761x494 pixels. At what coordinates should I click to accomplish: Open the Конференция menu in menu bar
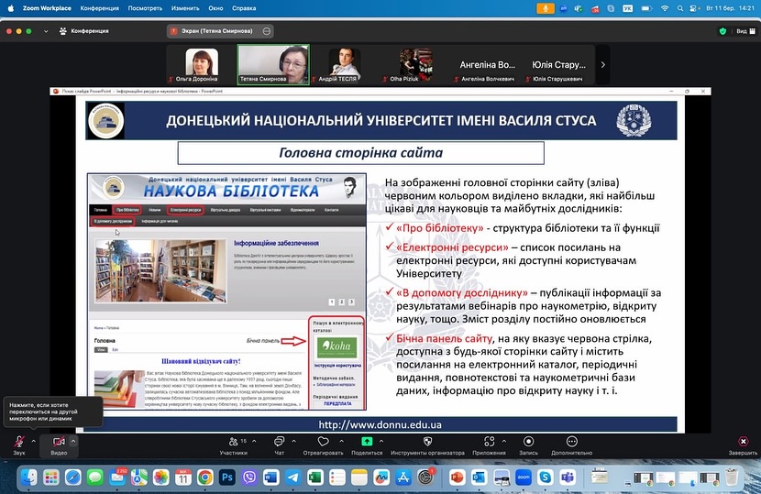(100, 8)
